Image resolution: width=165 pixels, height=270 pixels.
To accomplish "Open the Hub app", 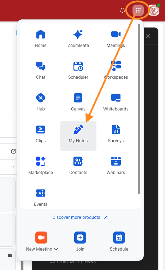I will point(41,102).
